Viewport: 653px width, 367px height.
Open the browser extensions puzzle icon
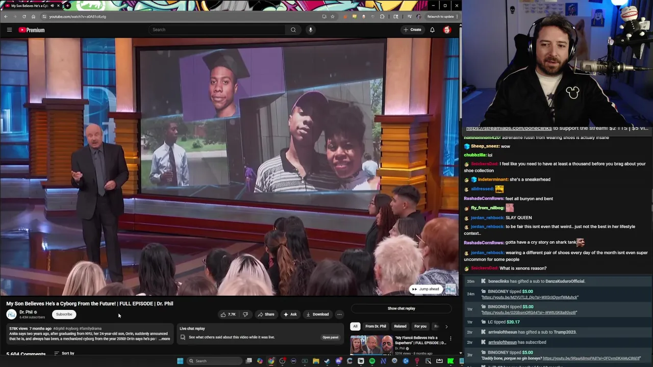click(x=382, y=16)
